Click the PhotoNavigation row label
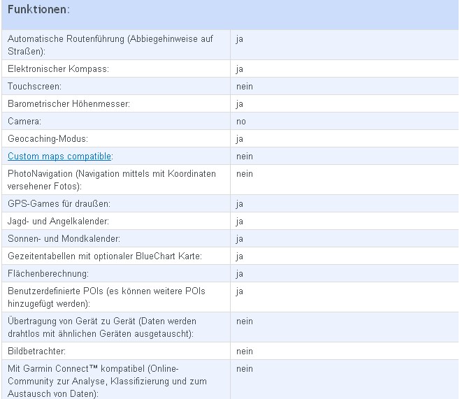The width and height of the screenshot is (460, 399). (x=111, y=180)
